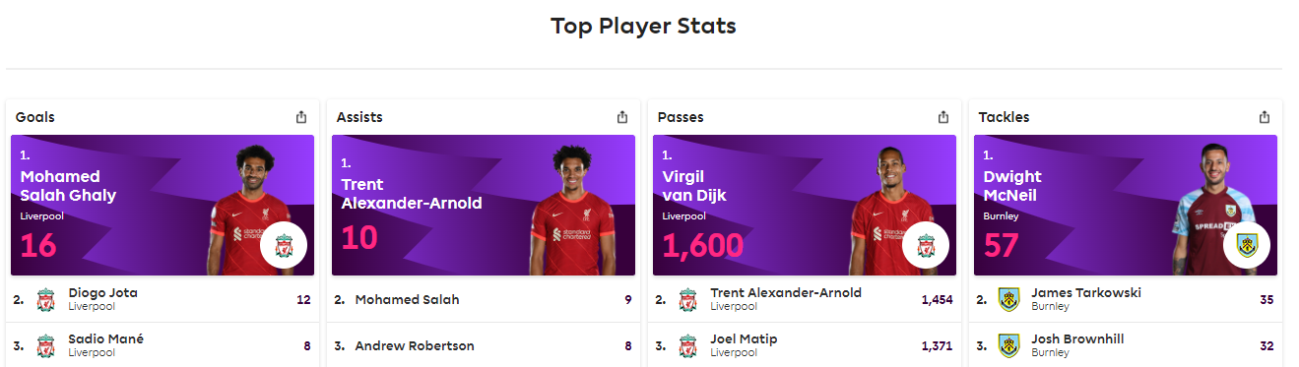Open Mohamed Salah Ghaly top goals banner
1299x367 pixels.
click(162, 206)
